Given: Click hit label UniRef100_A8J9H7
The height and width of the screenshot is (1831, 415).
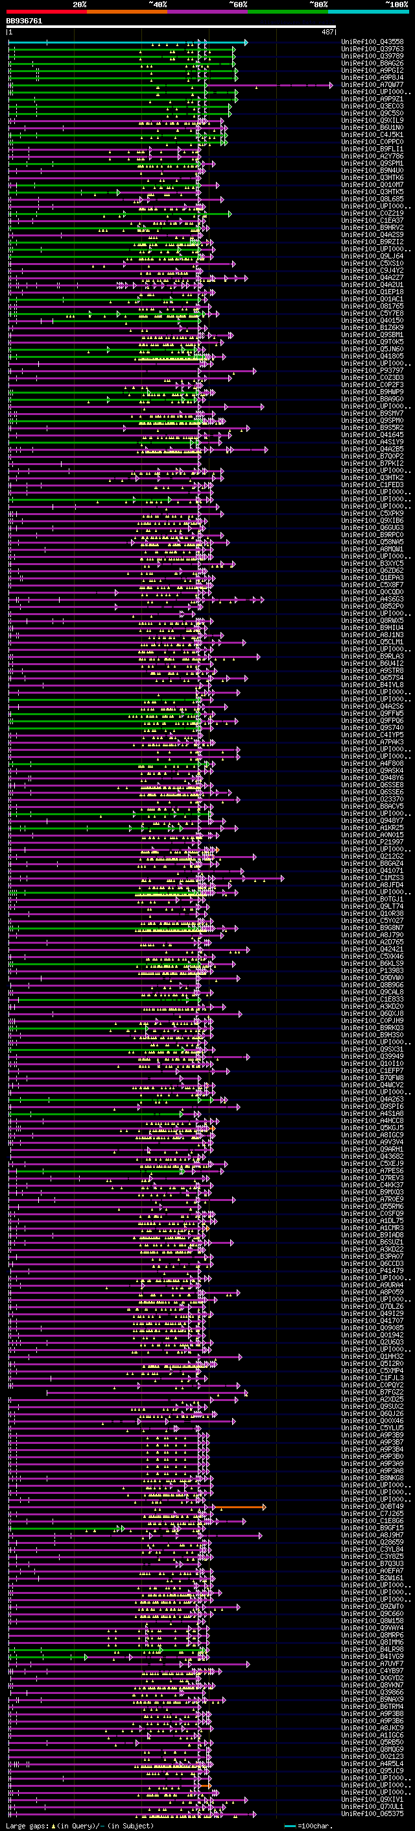Looking at the screenshot, I should point(372,1535).
